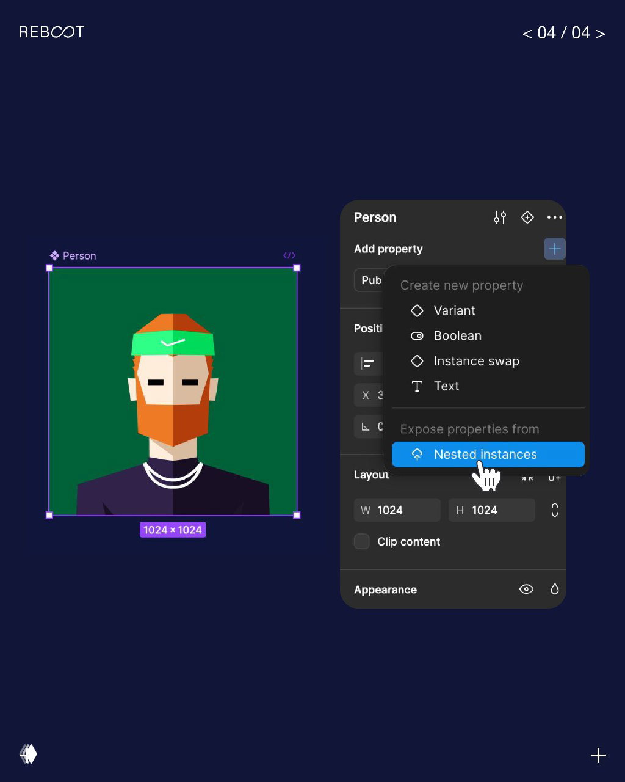The image size is (625, 782).
Task: Click the X position field
Action: (x=369, y=395)
